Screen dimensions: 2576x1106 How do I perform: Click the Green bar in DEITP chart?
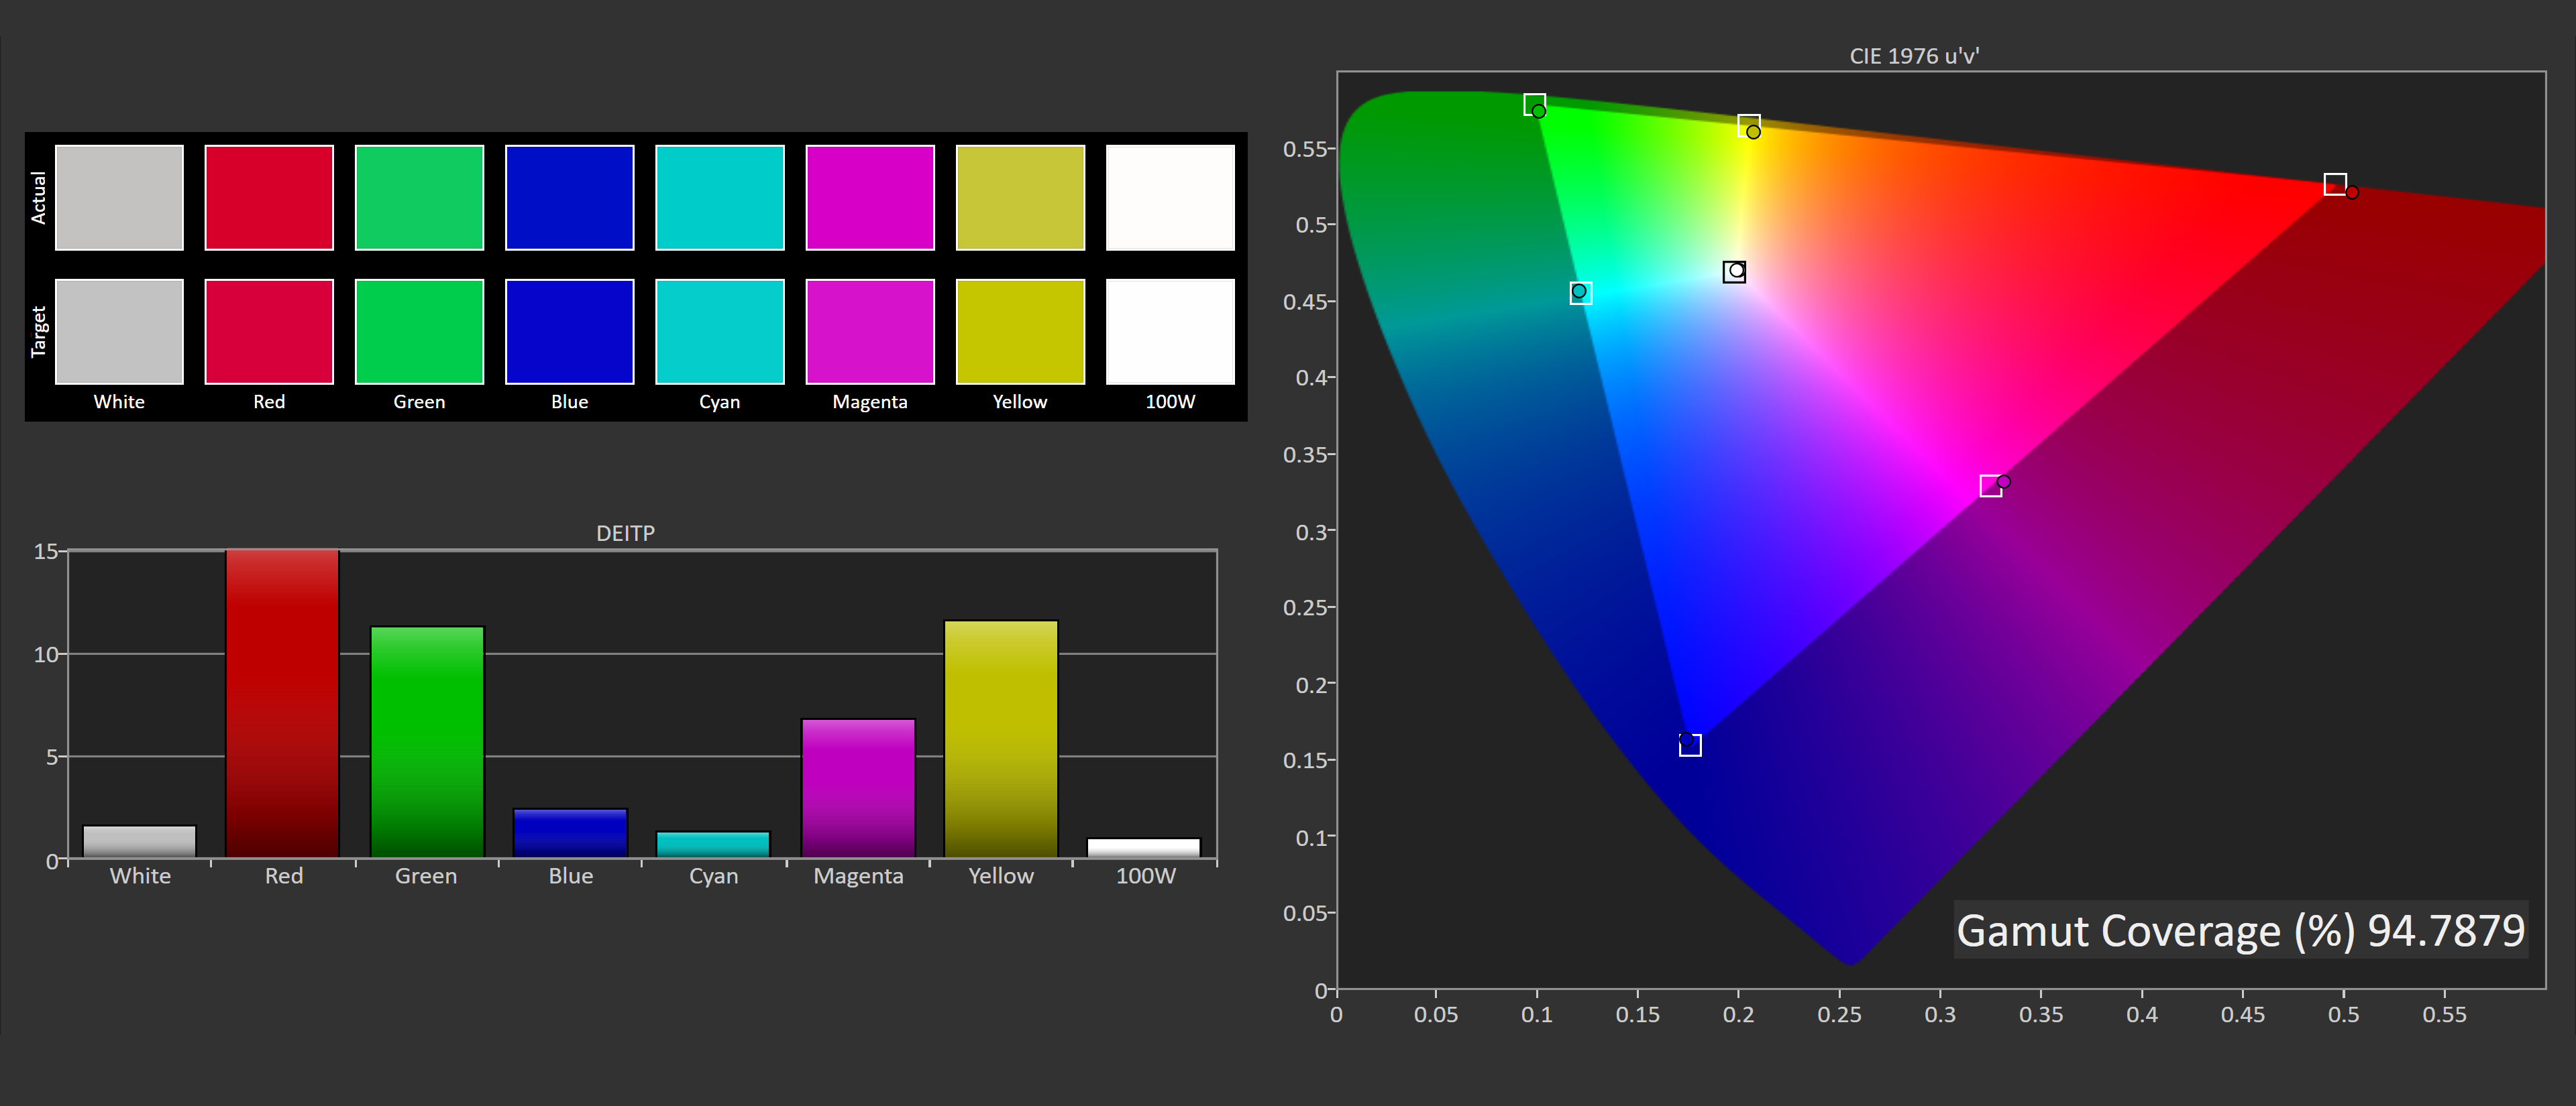(x=427, y=741)
